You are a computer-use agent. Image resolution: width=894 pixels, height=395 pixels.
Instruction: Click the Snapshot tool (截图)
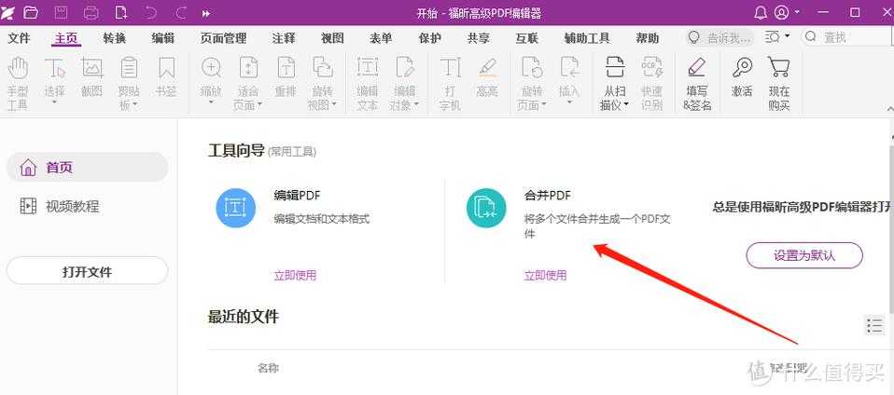coord(91,76)
